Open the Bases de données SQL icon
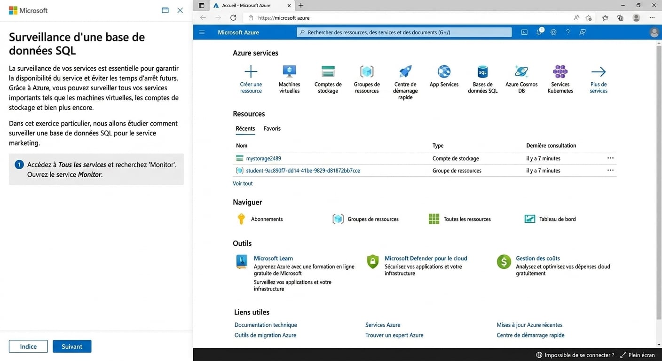Viewport: 662px width, 361px height. coord(482,71)
